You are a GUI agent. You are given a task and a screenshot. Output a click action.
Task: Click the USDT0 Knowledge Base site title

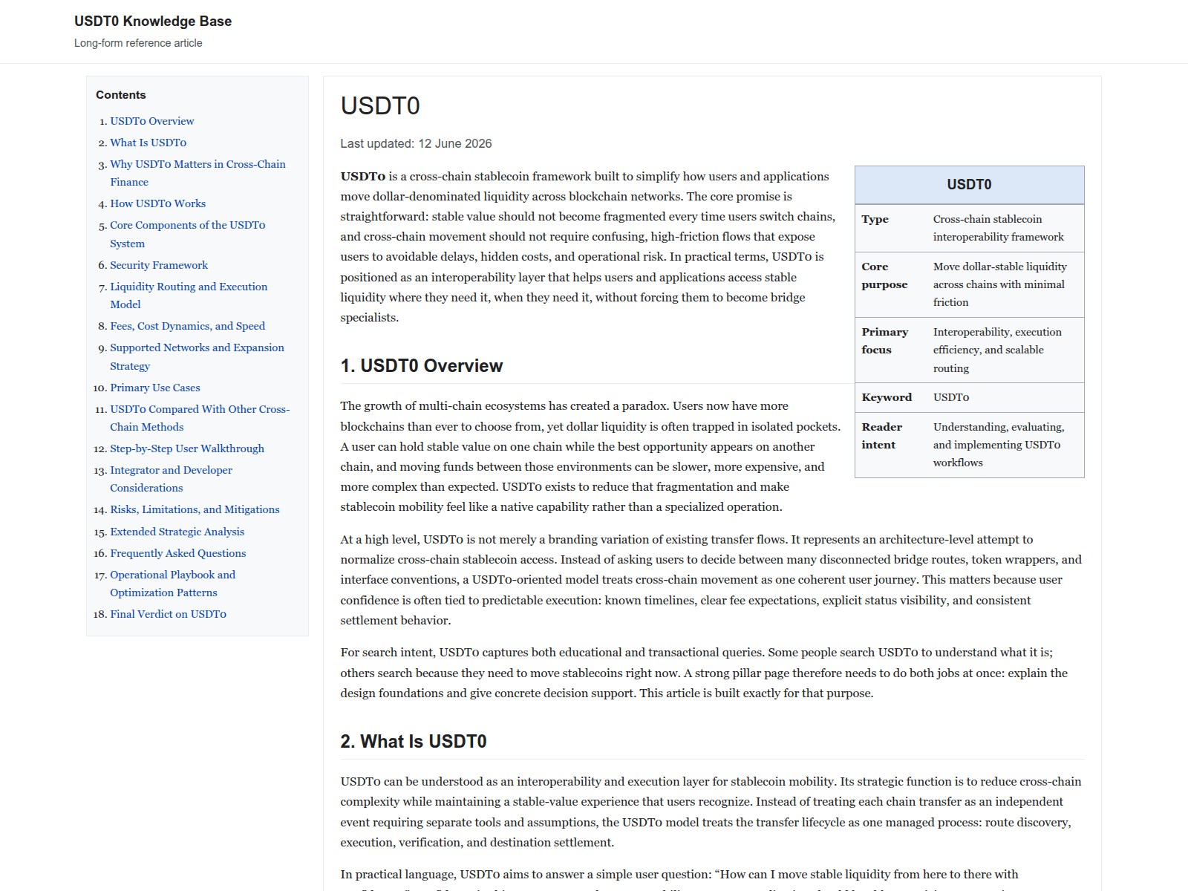click(x=153, y=22)
